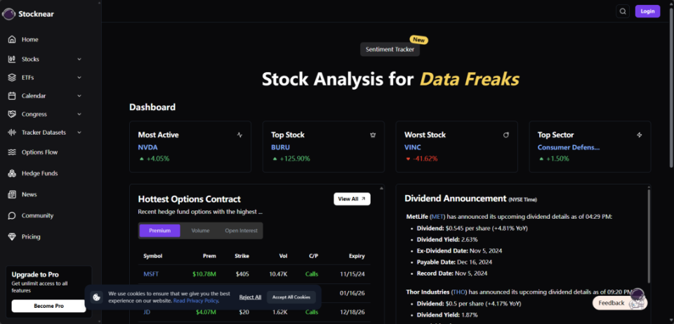674x324 pixels.
Task: Expand the ETFs submenu chevron
Action: [x=79, y=78]
